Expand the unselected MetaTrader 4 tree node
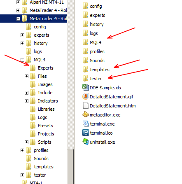The height and width of the screenshot is (184, 182). 18,10
